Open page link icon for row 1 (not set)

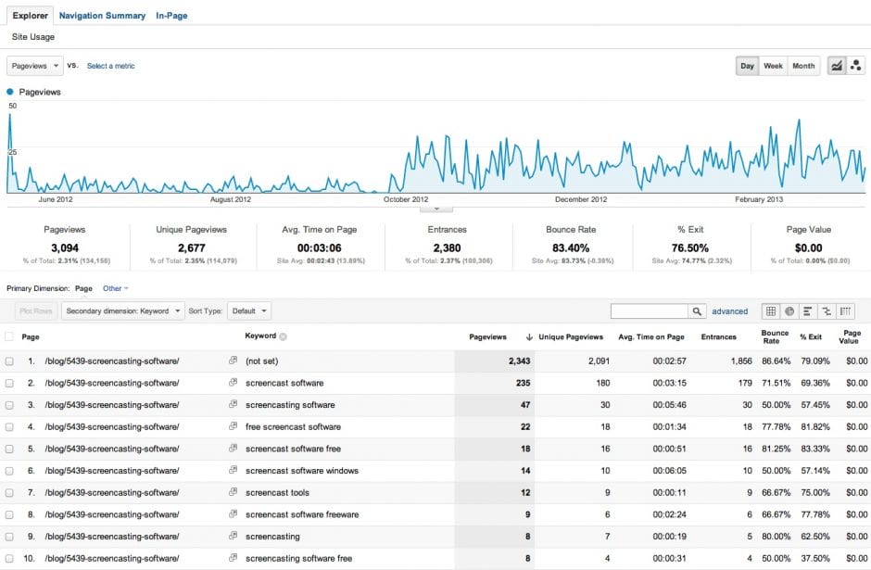click(234, 361)
